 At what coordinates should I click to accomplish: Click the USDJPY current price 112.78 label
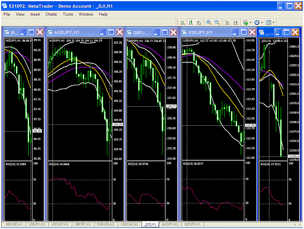pos(250,125)
